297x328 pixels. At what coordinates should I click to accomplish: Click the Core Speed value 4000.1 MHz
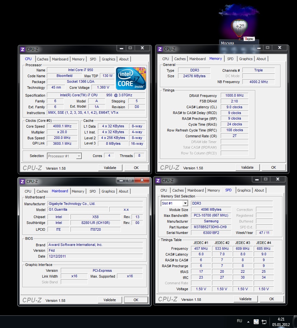[x=62, y=126]
